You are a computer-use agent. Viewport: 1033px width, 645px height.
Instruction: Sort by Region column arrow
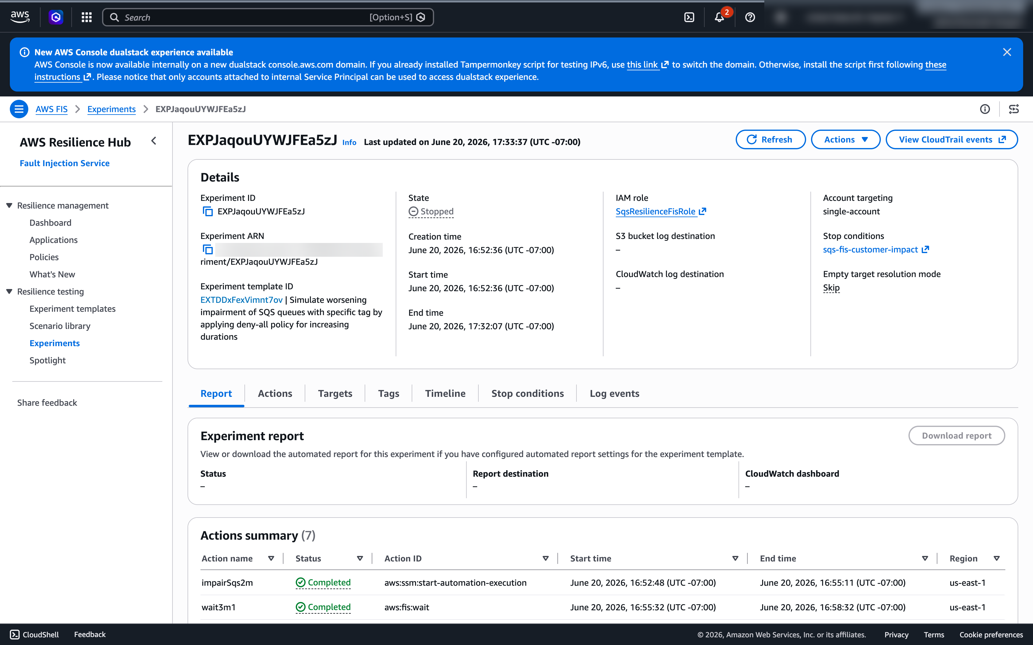click(x=997, y=558)
